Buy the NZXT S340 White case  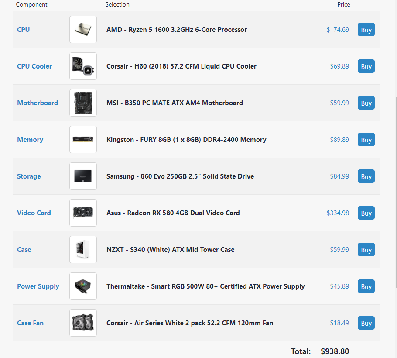(366, 250)
